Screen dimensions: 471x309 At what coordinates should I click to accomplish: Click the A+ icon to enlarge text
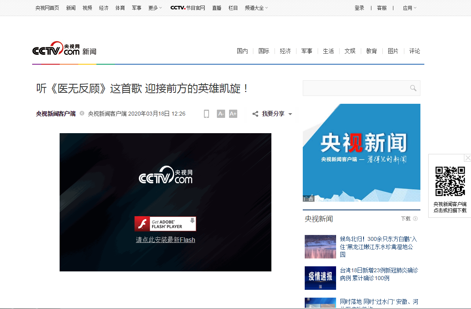pyautogui.click(x=233, y=114)
